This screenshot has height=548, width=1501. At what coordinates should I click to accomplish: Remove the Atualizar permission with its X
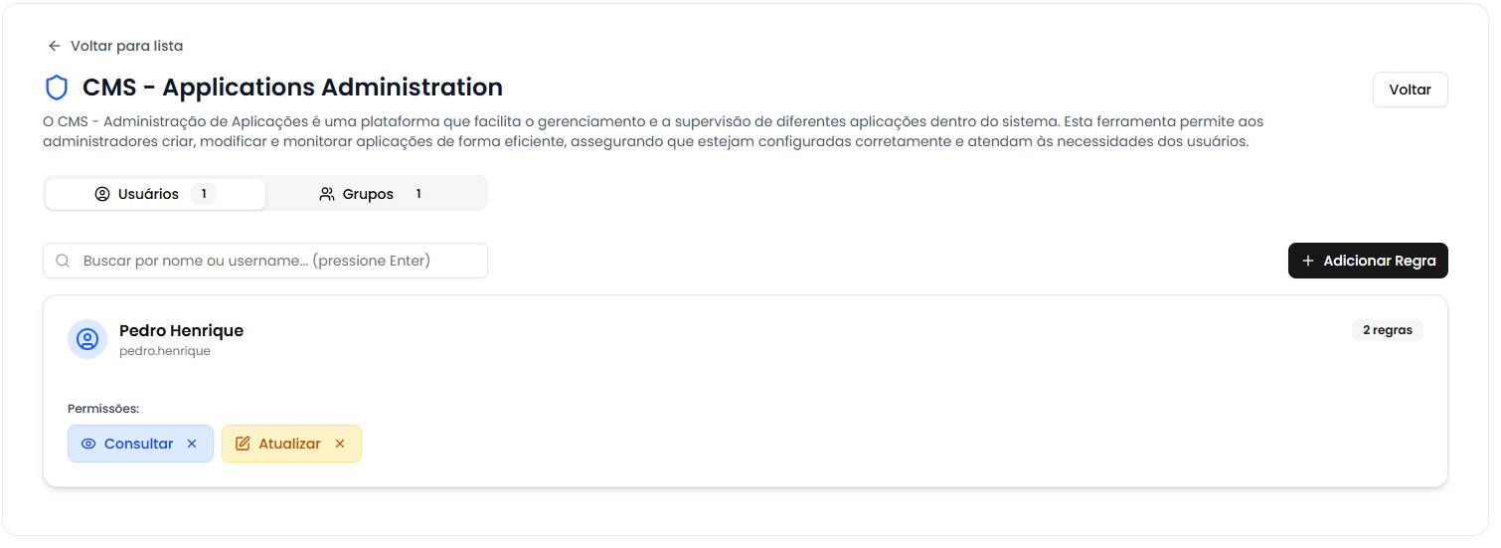340,444
